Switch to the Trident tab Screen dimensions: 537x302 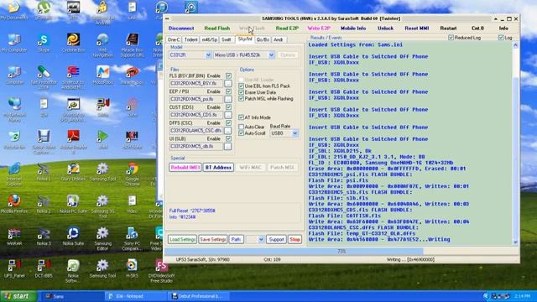(x=190, y=39)
